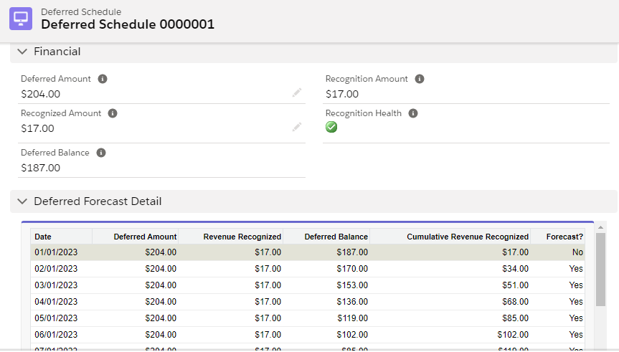This screenshot has height=352, width=619.
Task: Click info icon beside Recognition Amount
Action: [x=420, y=79]
